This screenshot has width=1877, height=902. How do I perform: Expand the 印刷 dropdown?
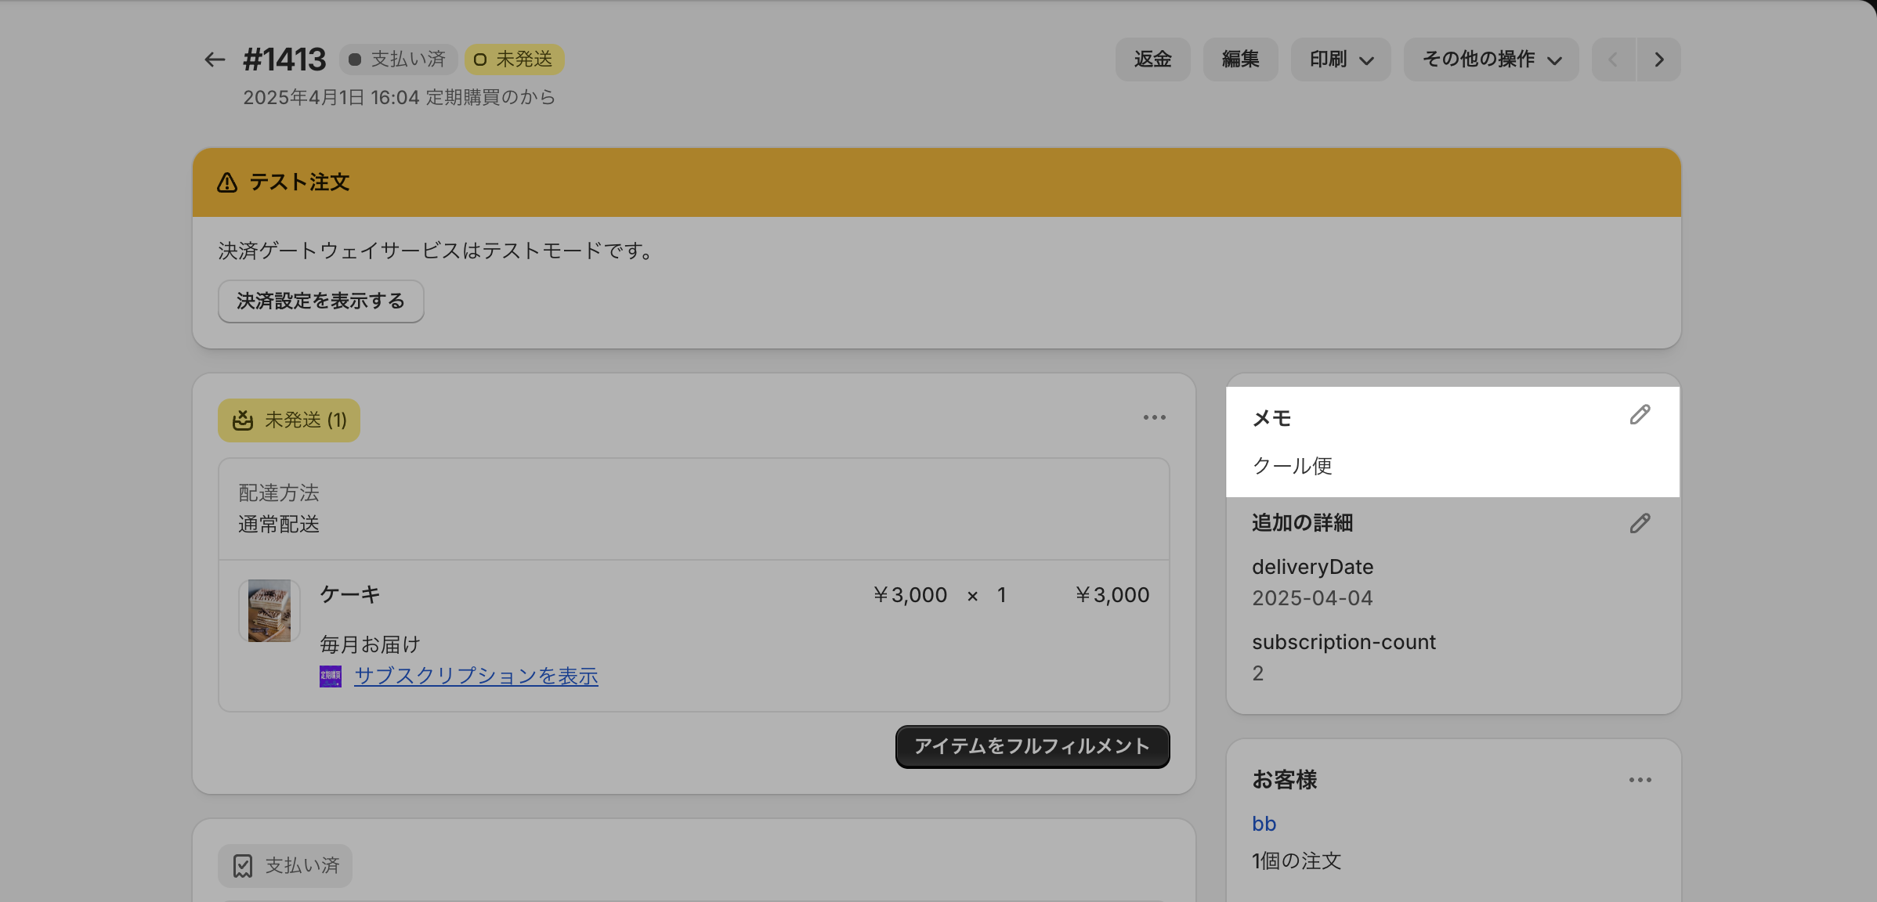coord(1340,60)
